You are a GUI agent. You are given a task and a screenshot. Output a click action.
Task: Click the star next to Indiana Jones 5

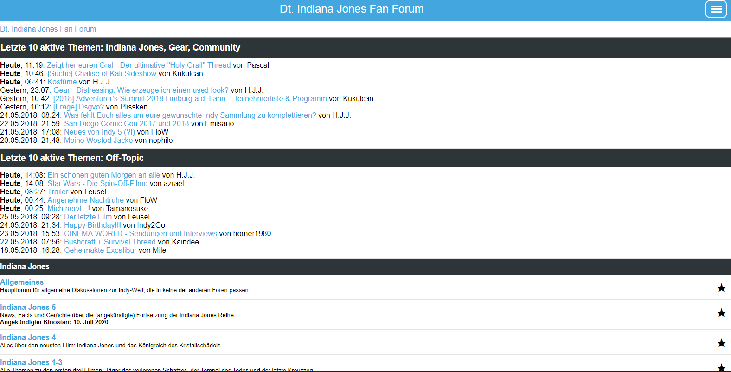tap(721, 313)
